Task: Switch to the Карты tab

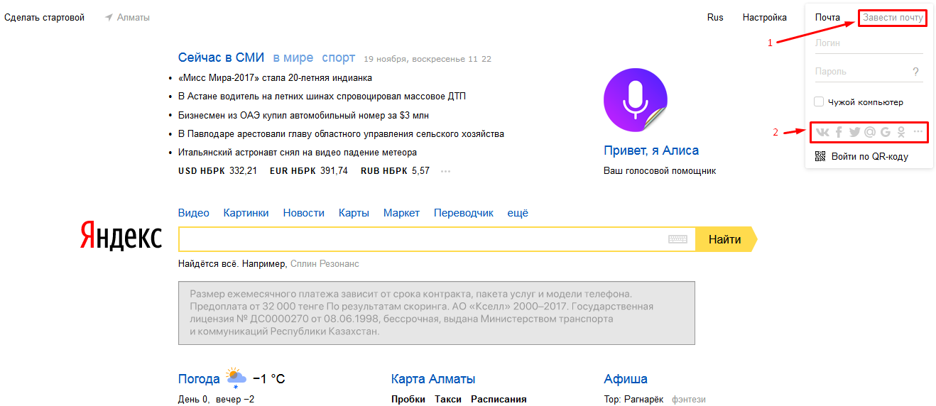Action: coord(354,213)
